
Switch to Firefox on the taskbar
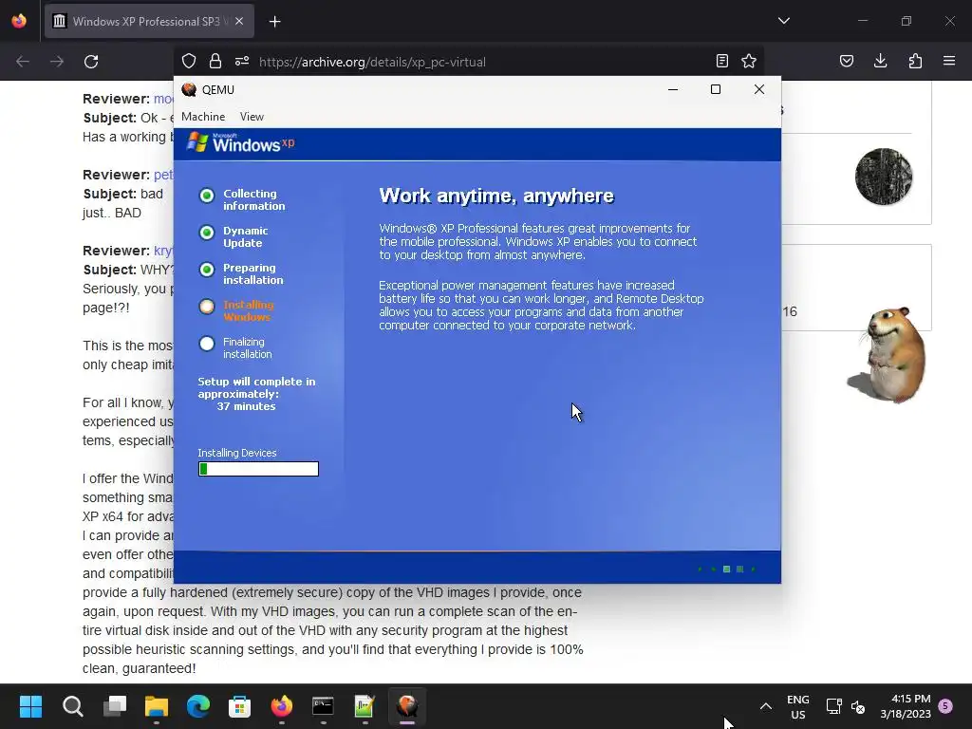281,706
